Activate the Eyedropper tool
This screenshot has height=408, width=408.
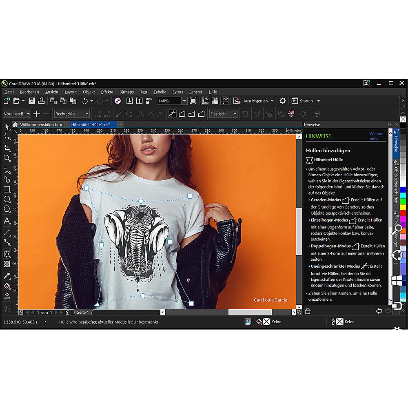pyautogui.click(x=7, y=276)
